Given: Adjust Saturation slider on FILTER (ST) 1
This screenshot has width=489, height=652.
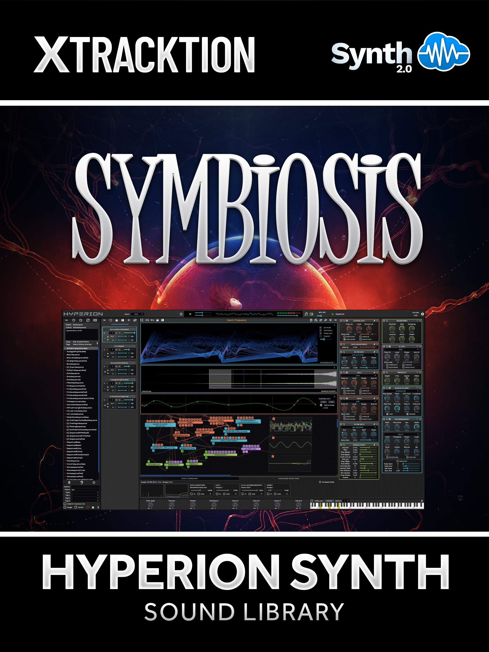Looking at the screenshot, I should pos(368,368).
